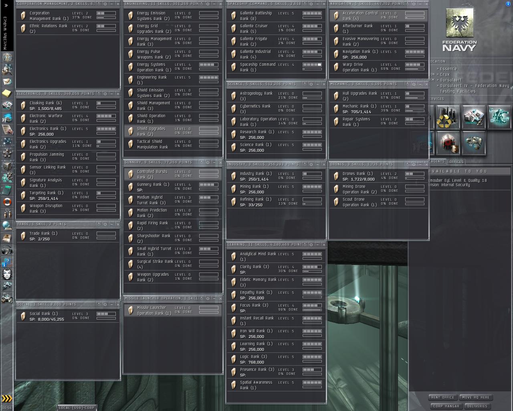The height and width of the screenshot is (411, 513).
Task: Click the Focus skill level progress bar
Action: [312, 305]
